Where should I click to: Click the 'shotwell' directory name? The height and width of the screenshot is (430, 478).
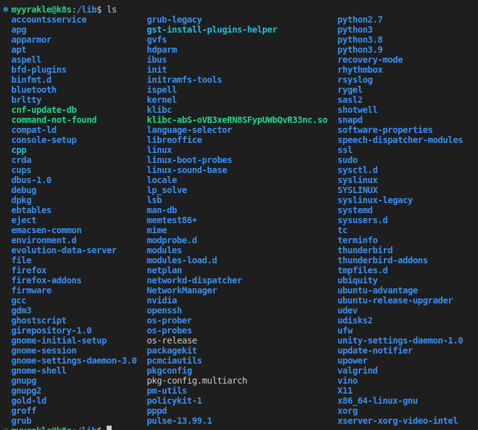[358, 110]
